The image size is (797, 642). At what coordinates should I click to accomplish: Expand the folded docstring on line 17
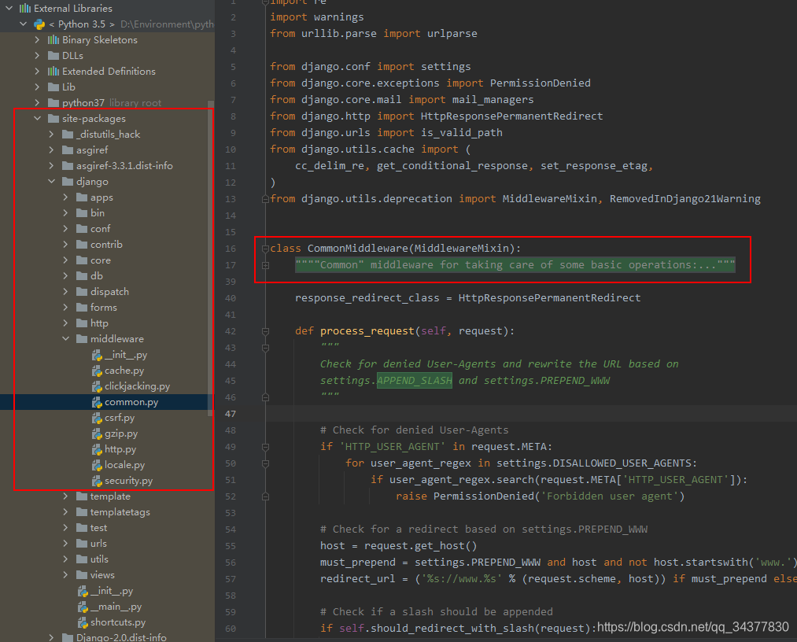point(265,265)
